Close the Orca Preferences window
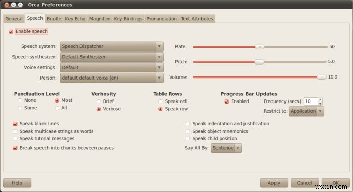 (7, 5)
